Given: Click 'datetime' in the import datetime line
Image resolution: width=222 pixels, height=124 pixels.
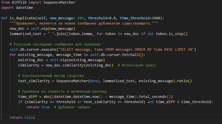Looking at the screenshot, I should tap(24, 8).
